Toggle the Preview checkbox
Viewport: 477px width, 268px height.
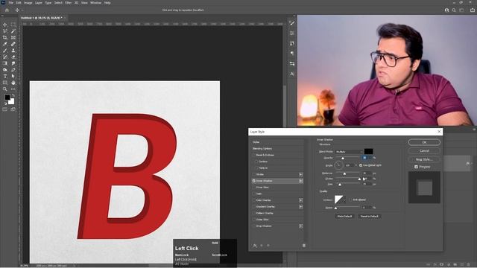(416, 167)
